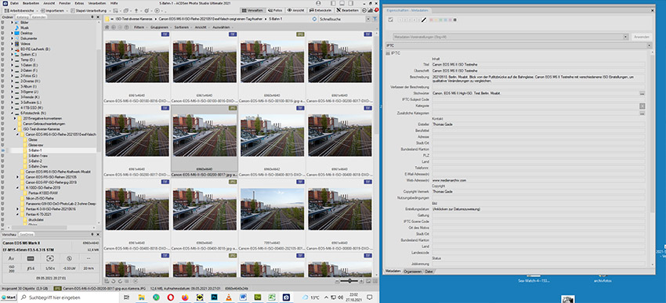Switch to the Datei tab in properties
666x303 pixels.
[x=429, y=271]
